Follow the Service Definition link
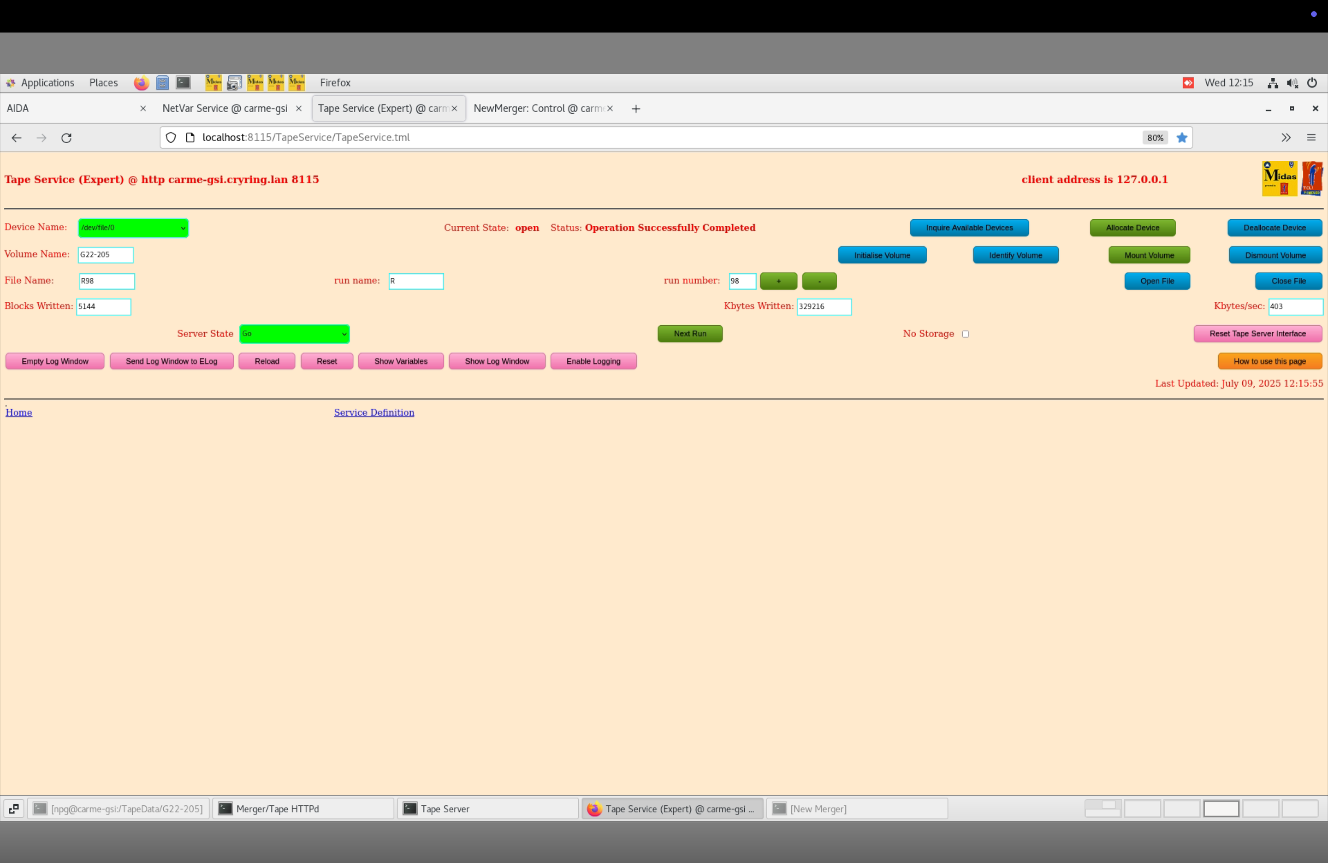The height and width of the screenshot is (863, 1328). pos(374,413)
